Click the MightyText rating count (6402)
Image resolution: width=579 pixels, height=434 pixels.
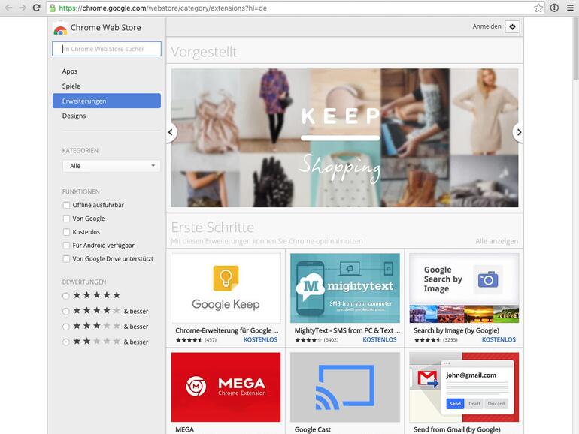[x=331, y=340]
